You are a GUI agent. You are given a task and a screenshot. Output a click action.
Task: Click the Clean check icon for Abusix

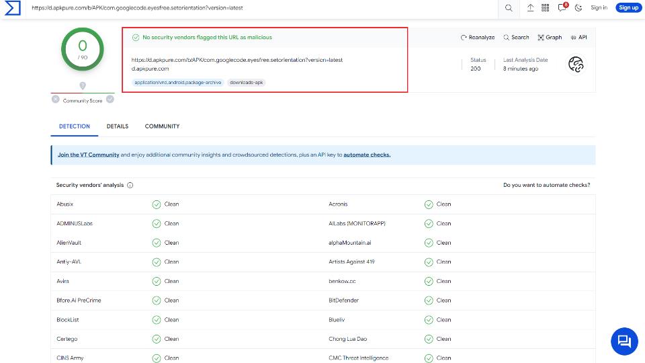click(x=157, y=204)
